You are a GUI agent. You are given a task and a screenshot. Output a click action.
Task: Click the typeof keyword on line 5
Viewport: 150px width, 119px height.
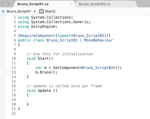point(64,36)
